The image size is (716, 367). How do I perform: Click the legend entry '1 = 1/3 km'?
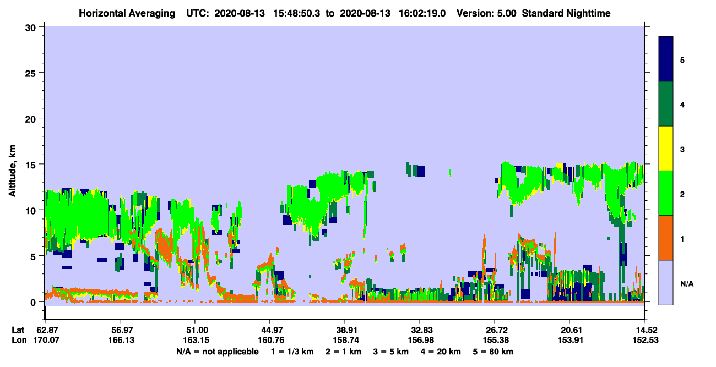click(x=292, y=352)
